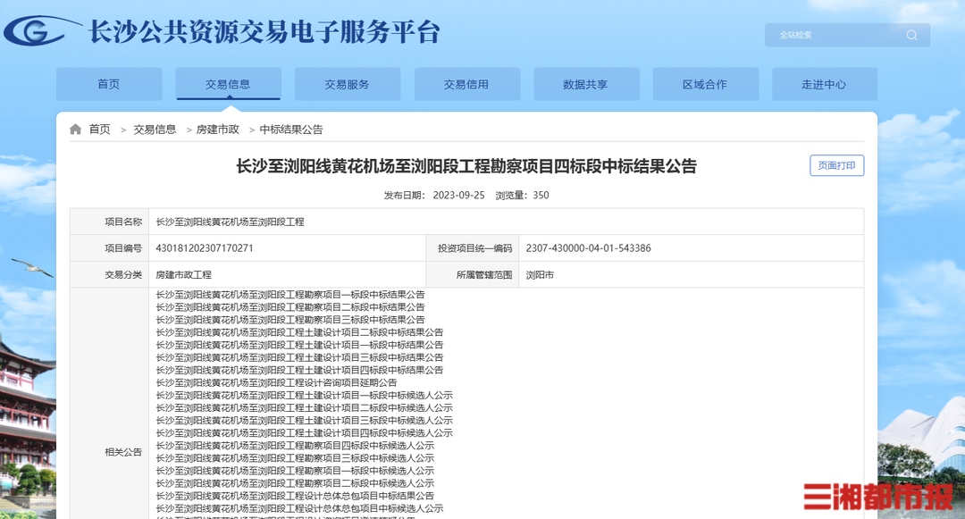Click 中标结果公告 breadcrumb link
This screenshot has width=965, height=519.
click(x=291, y=130)
